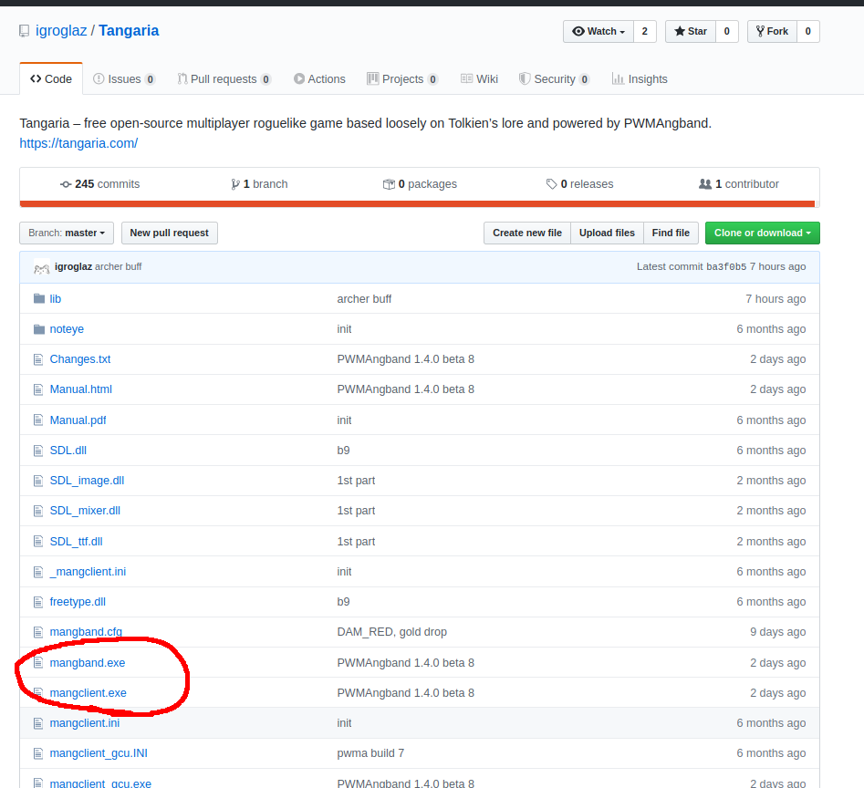Open the Projects tab
The image size is (864, 788).
click(402, 78)
